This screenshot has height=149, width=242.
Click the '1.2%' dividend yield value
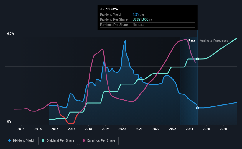pos(136,14)
